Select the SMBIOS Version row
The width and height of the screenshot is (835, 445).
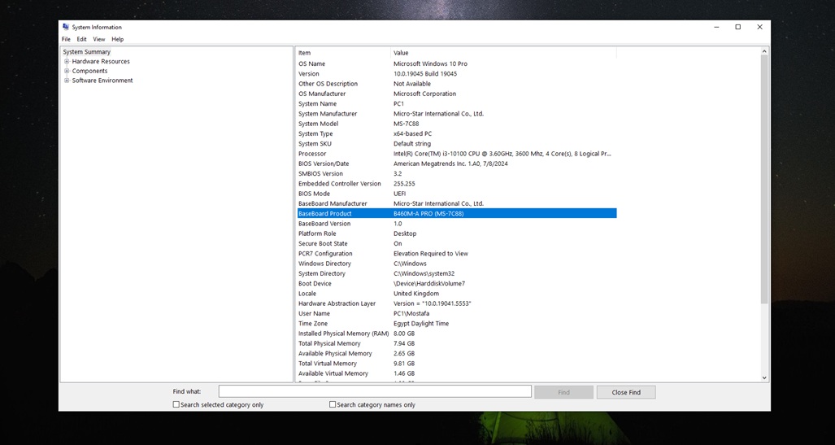tap(457, 174)
